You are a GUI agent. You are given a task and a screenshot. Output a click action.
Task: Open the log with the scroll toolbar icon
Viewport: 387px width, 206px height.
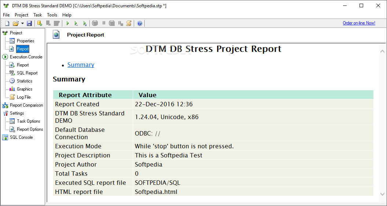coord(129,23)
